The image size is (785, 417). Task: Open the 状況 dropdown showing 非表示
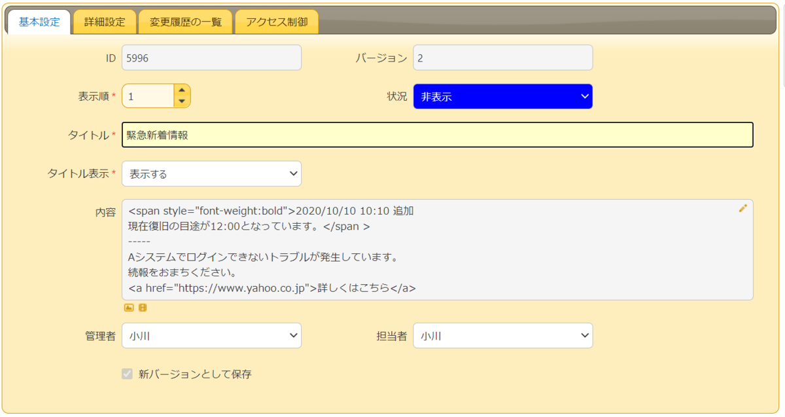[502, 96]
